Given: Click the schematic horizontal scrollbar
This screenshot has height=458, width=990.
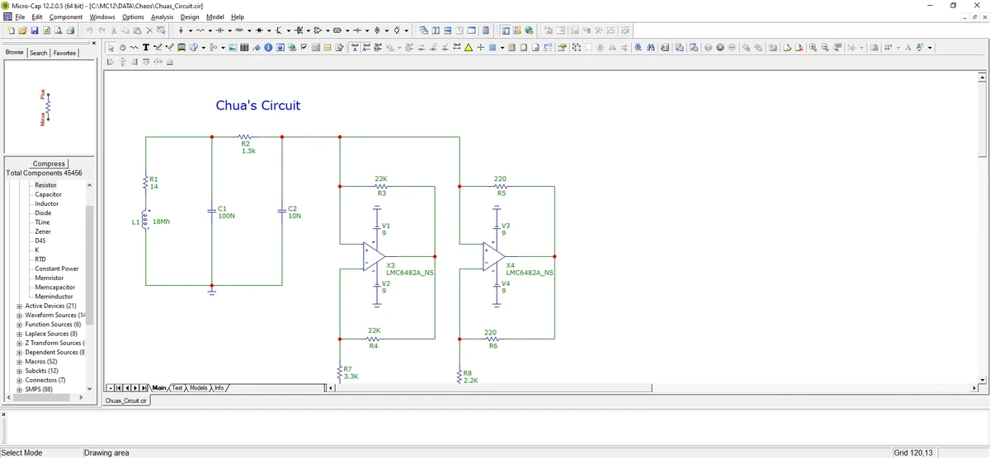Looking at the screenshot, I should [x=651, y=387].
